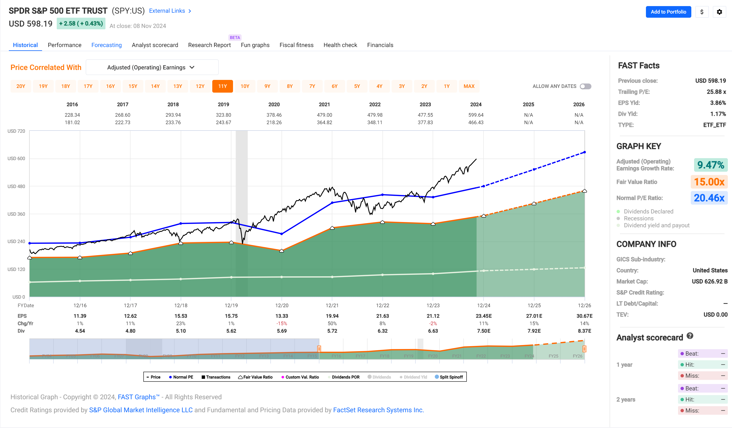This screenshot has width=732, height=428.
Task: Toggle Split Spinoff legend item
Action: coord(449,377)
